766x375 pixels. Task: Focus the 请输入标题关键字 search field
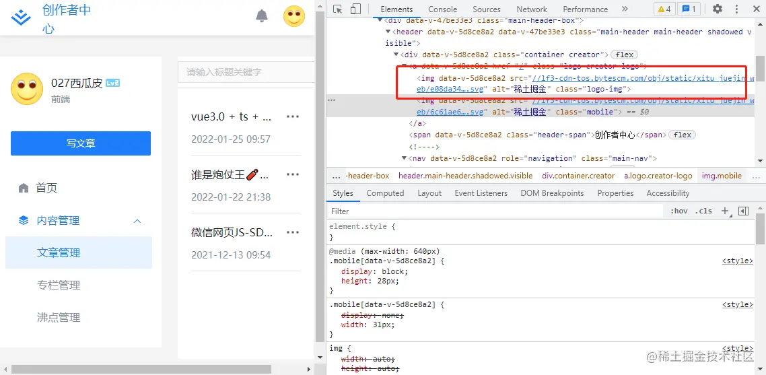click(x=246, y=72)
